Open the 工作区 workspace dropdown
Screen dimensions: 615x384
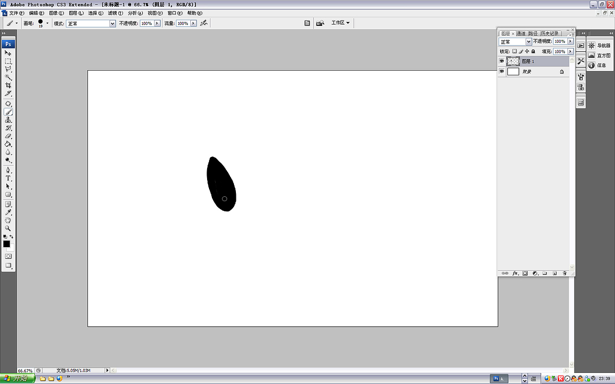(x=340, y=23)
